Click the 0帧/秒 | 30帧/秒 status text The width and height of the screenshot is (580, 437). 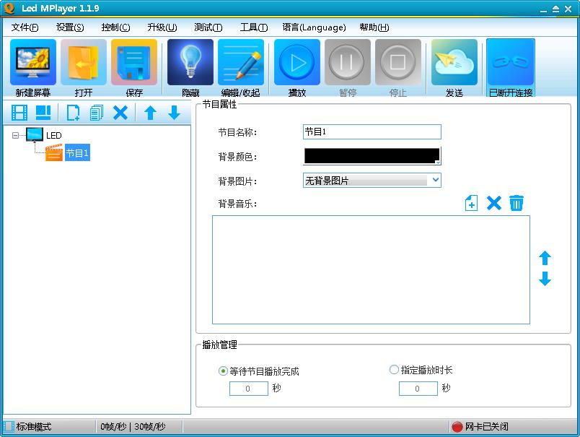pos(133,427)
